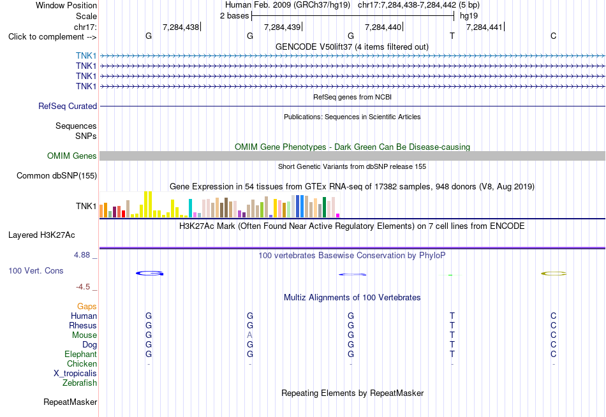
Task: Click the 4.88 PhyloP upper limit
Action: (82, 255)
